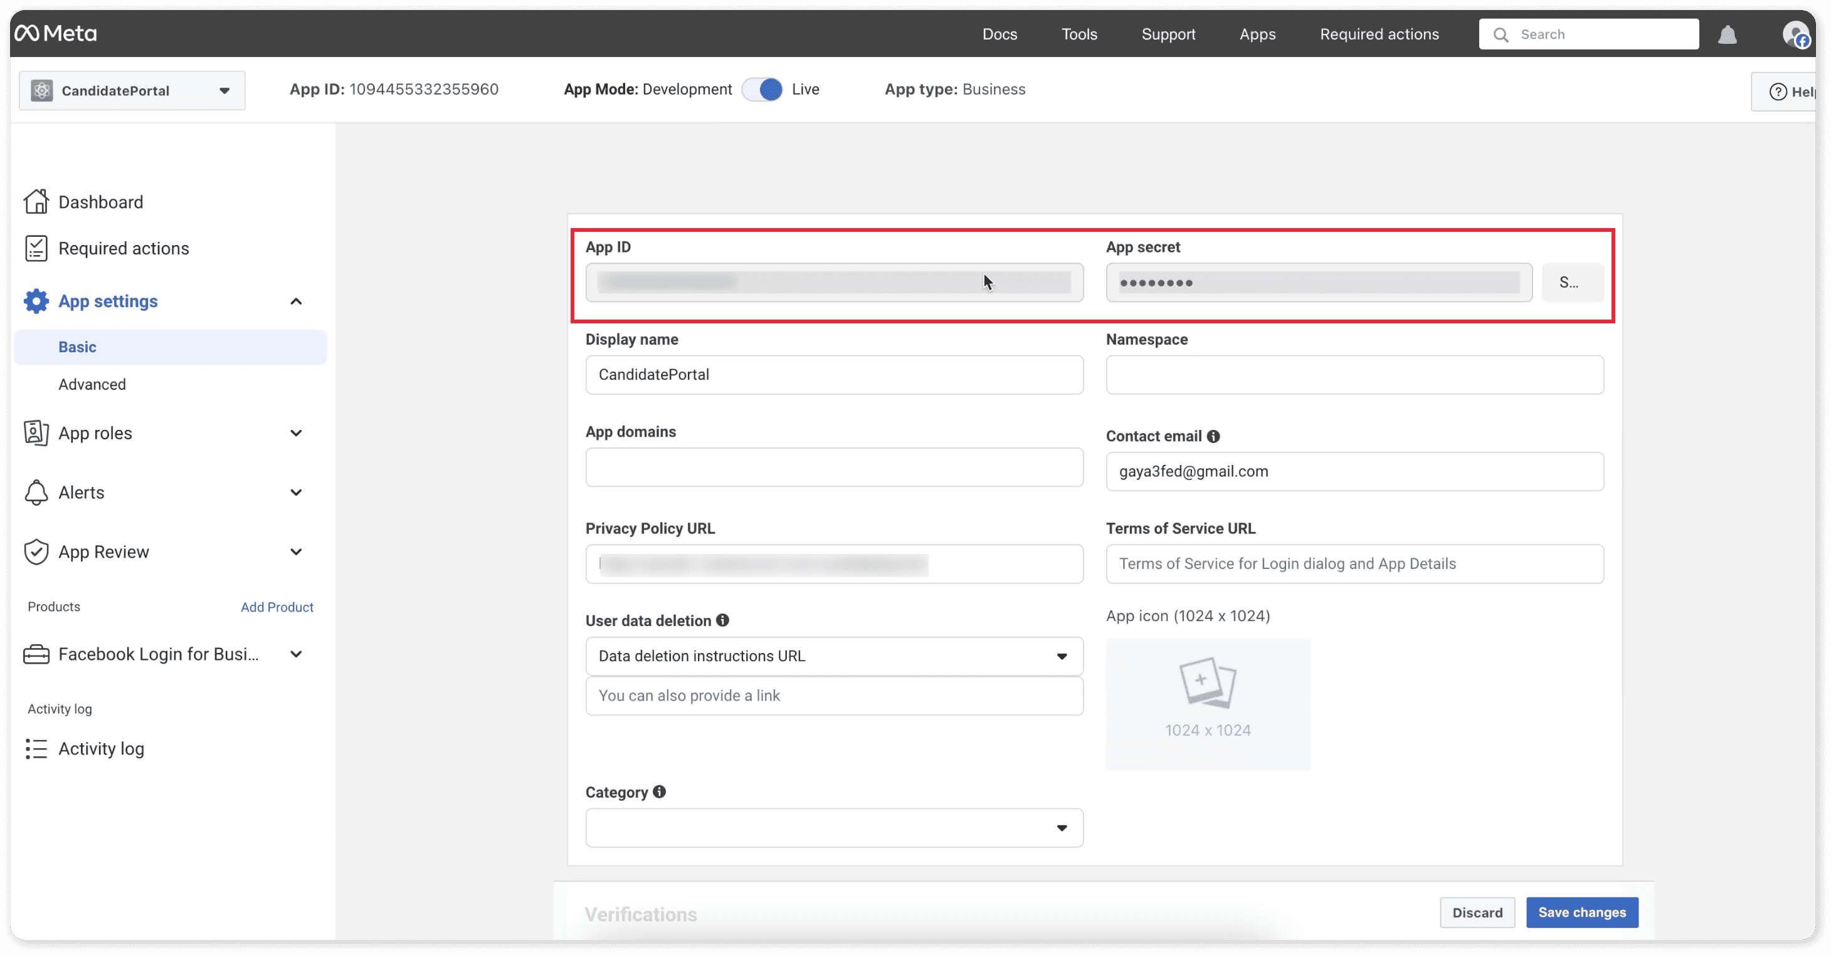Collapse the App settings section
The image size is (1831, 955).
point(297,301)
